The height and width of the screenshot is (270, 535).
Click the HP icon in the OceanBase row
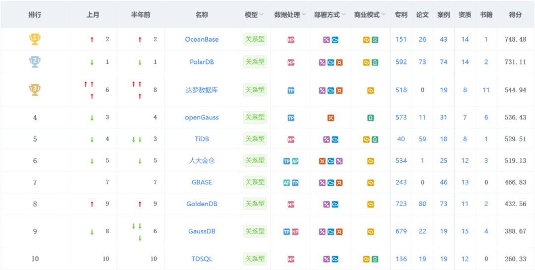[x=291, y=40]
